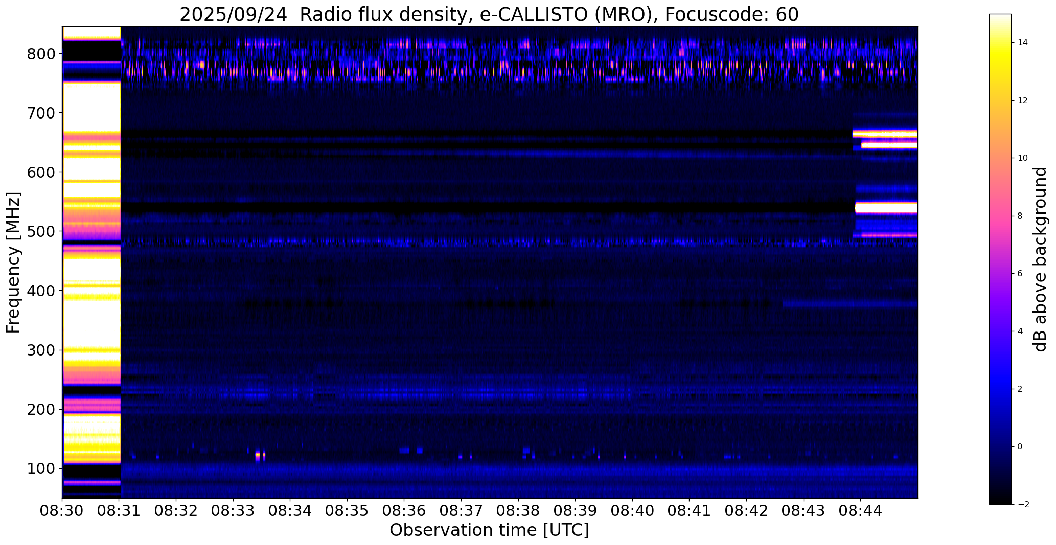Screen dimensions: 1056x545
Task: Click the 700 frequency tick label
Action: [x=41, y=113]
